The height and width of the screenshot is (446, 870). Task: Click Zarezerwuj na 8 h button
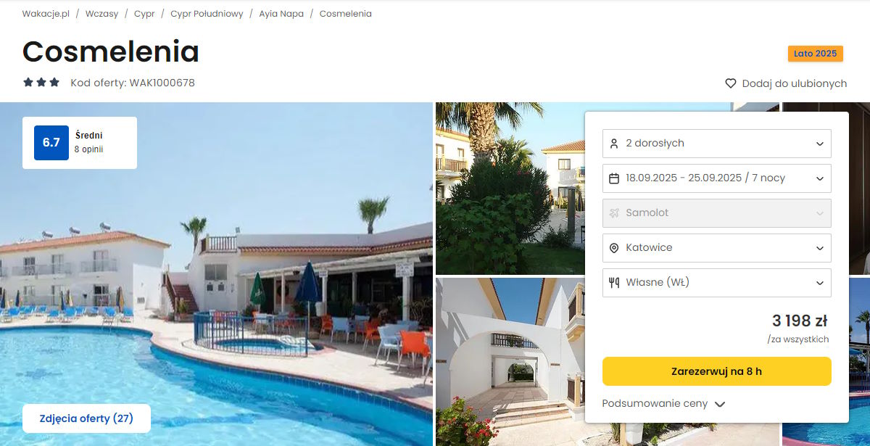717,371
